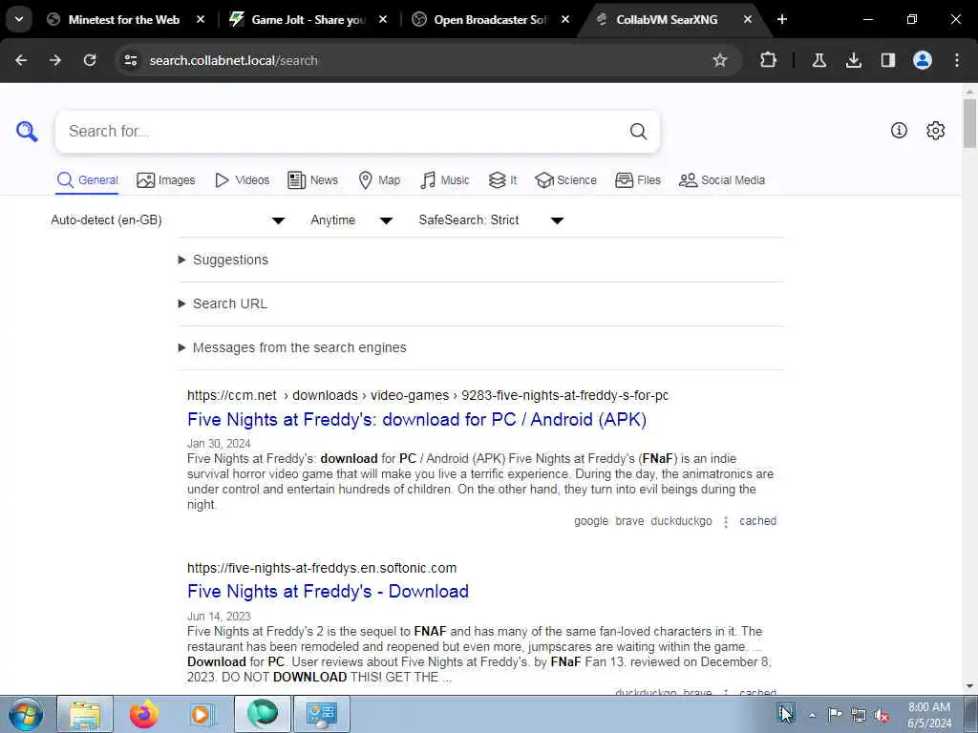978x733 pixels.
Task: Open cached version of ccm.net result
Action: [757, 521]
